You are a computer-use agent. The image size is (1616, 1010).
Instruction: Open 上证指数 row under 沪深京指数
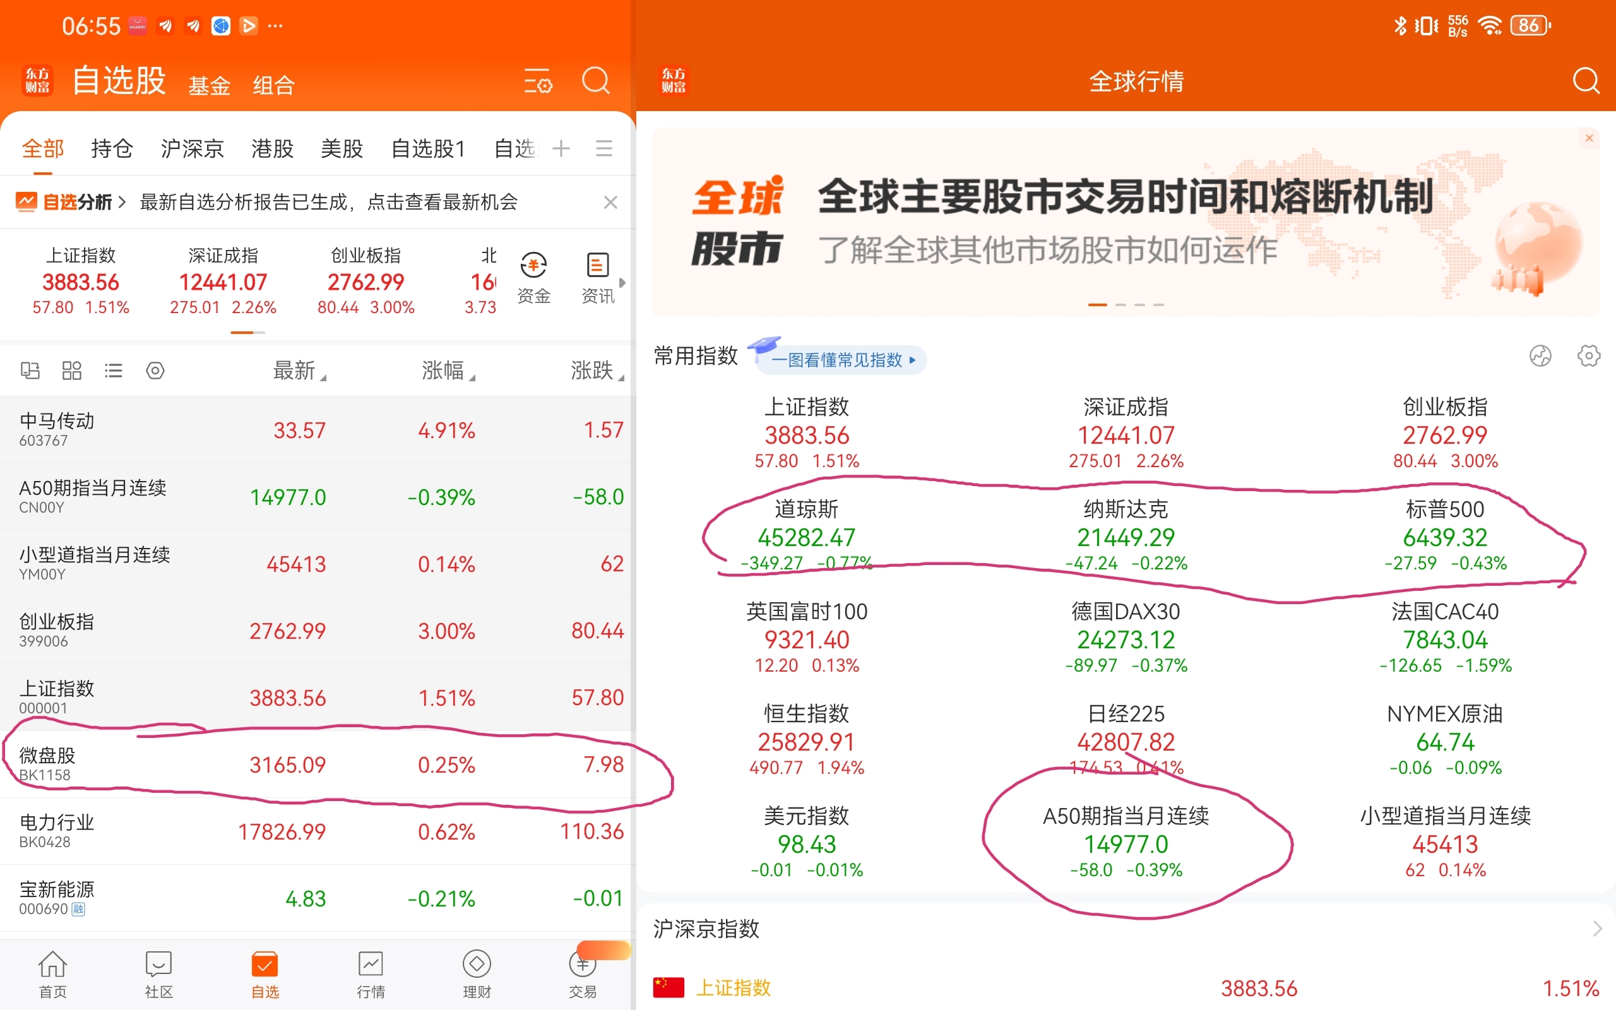tap(1126, 988)
